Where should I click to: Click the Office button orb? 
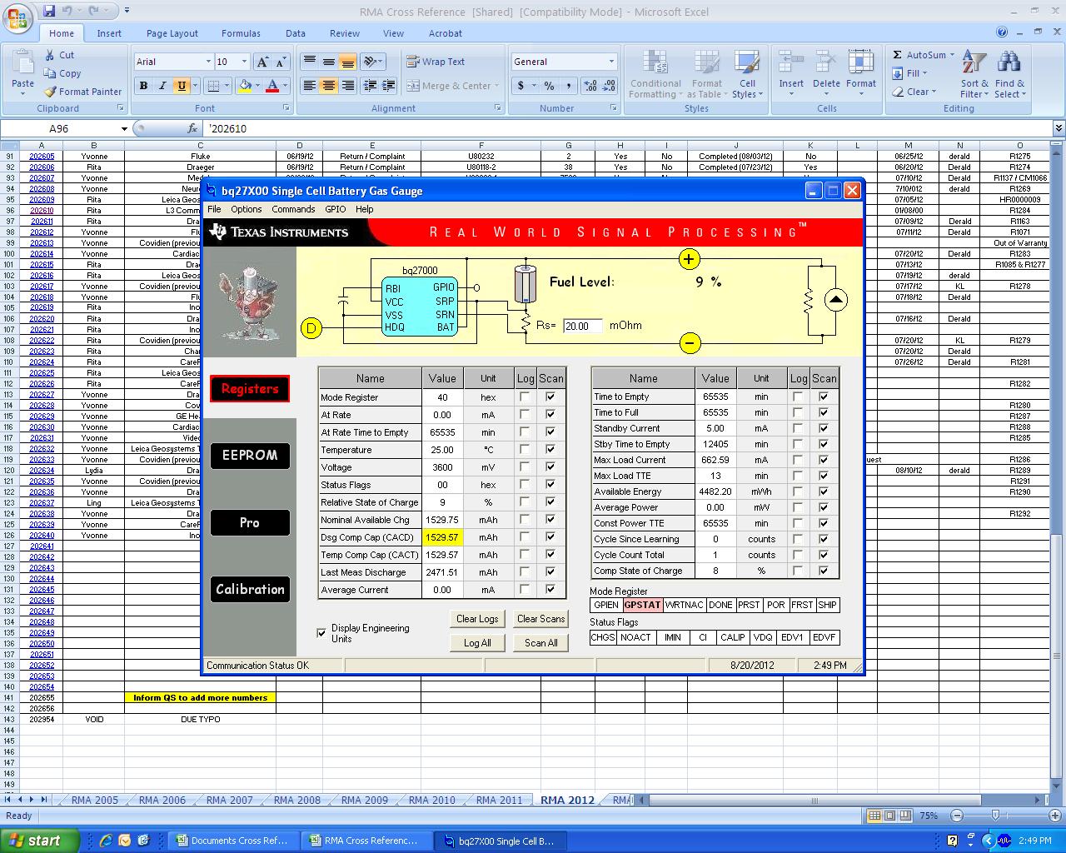(x=18, y=17)
